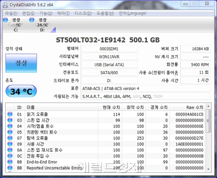This screenshot has width=217, height=178.
Task: Click the 이름 column header
Action: (61, 107)
